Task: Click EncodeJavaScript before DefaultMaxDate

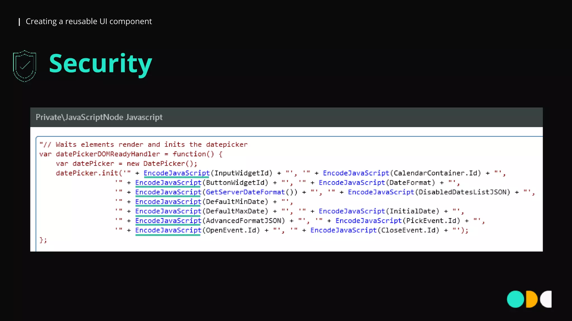Action: (168, 211)
